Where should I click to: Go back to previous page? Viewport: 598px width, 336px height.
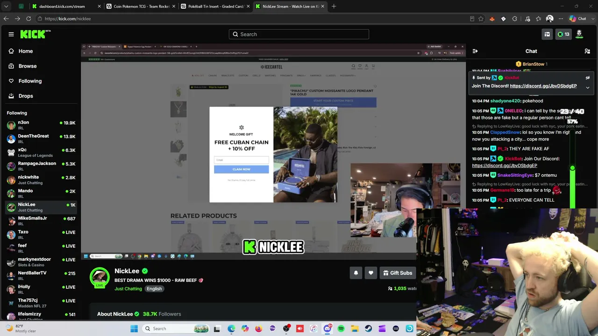tap(6, 19)
